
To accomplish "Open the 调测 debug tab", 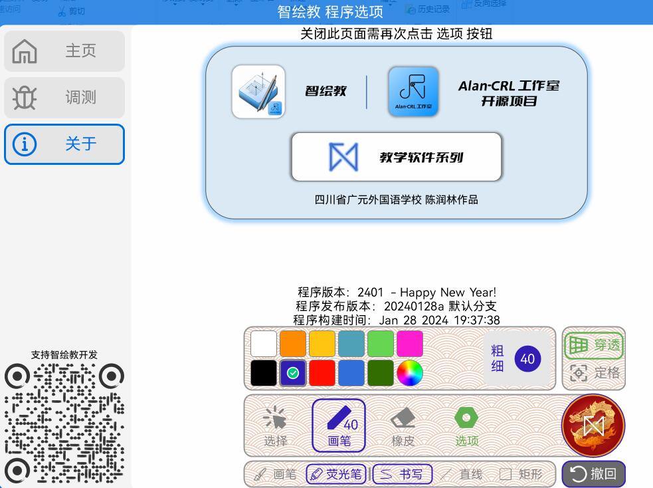I will (64, 98).
